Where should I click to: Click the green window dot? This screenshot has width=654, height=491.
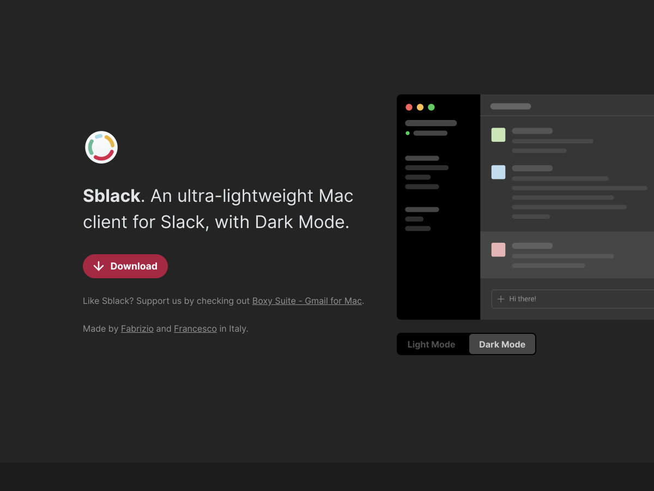[x=431, y=107]
